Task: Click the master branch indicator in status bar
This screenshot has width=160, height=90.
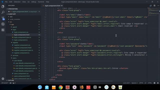Action: tap(5, 83)
